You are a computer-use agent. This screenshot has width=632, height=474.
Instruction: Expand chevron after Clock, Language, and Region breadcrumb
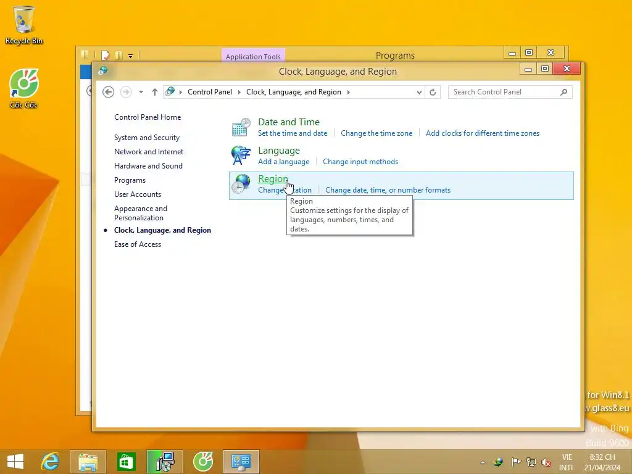348,93
